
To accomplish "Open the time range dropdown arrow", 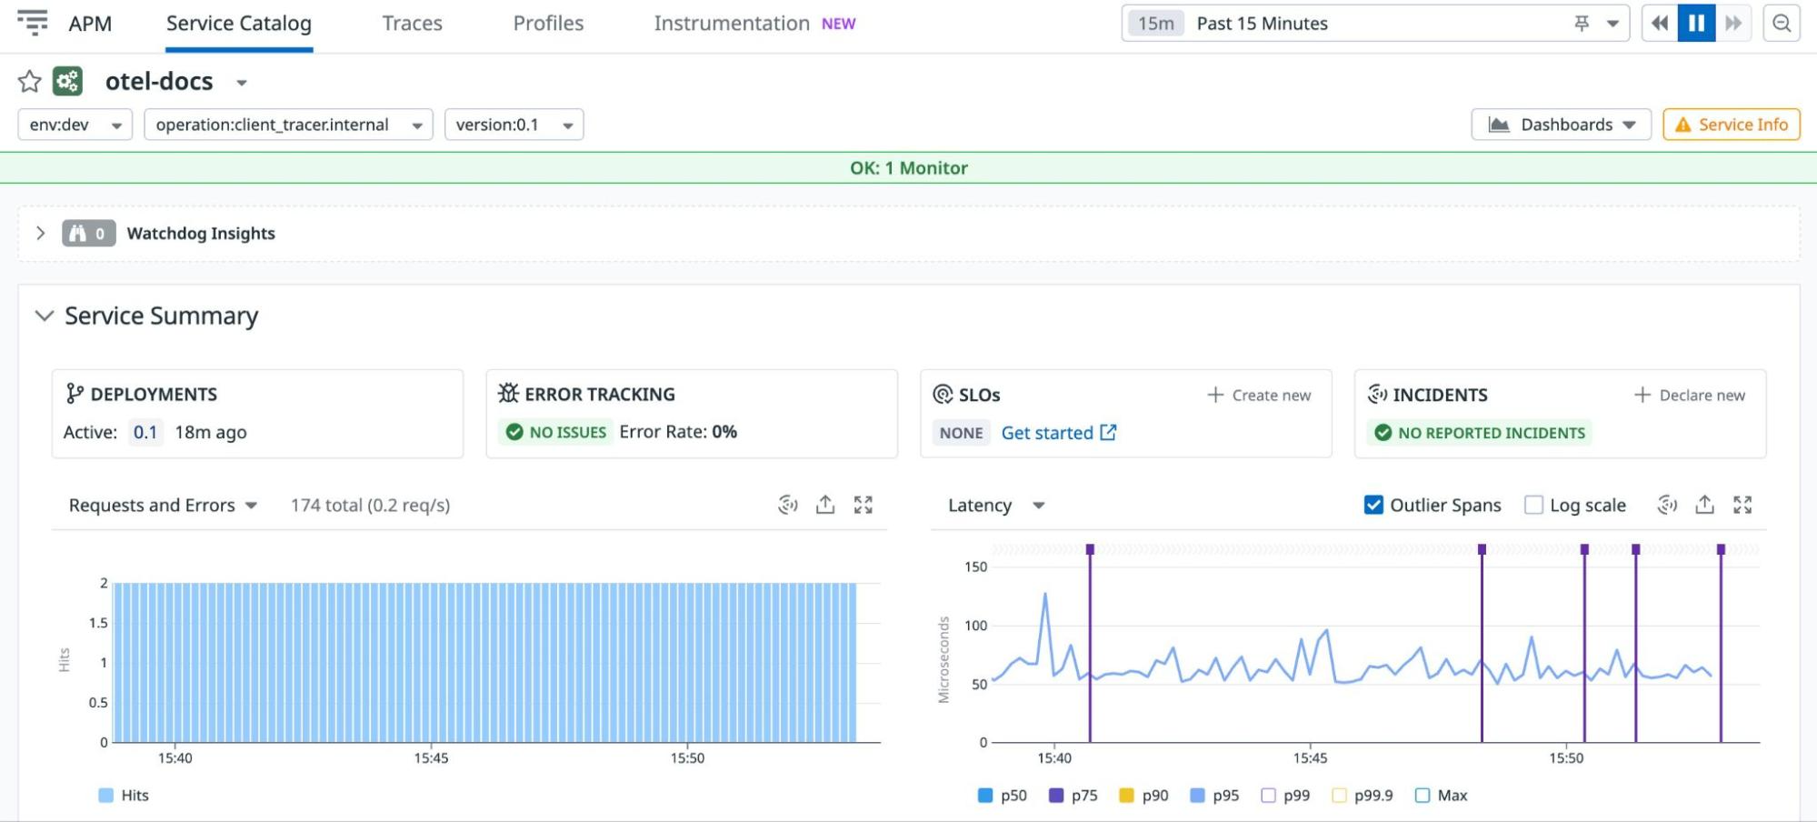I will click(1612, 24).
